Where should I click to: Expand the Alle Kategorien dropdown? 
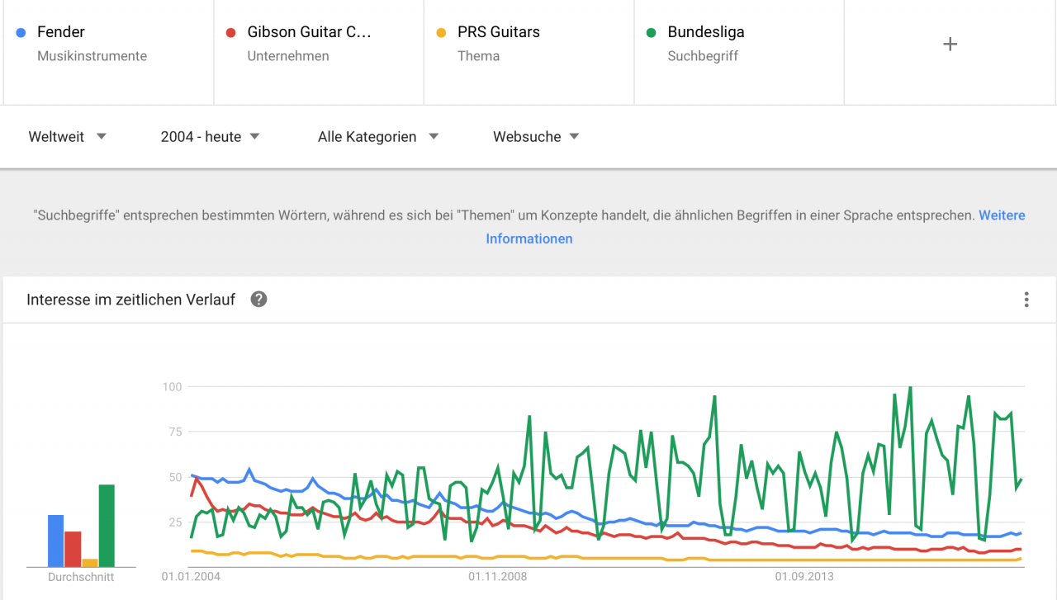pos(377,137)
